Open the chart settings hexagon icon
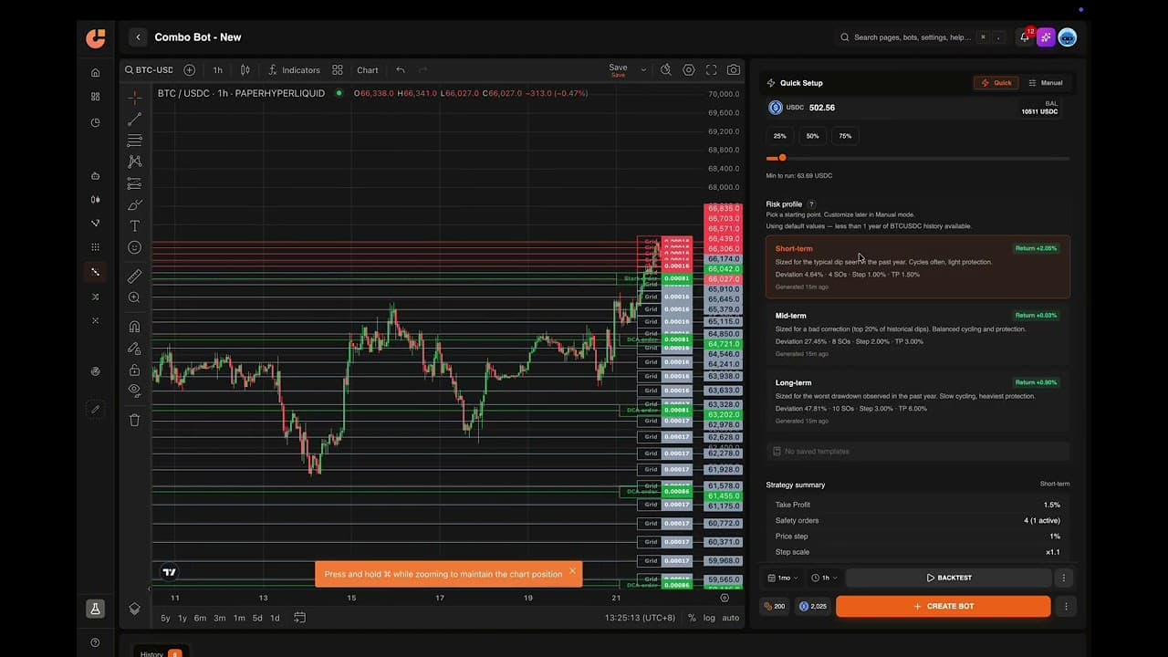The image size is (1168, 657). click(689, 70)
